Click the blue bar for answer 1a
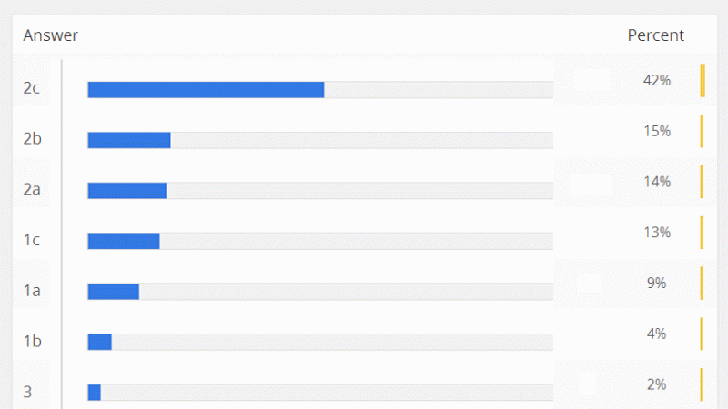 pyautogui.click(x=113, y=291)
